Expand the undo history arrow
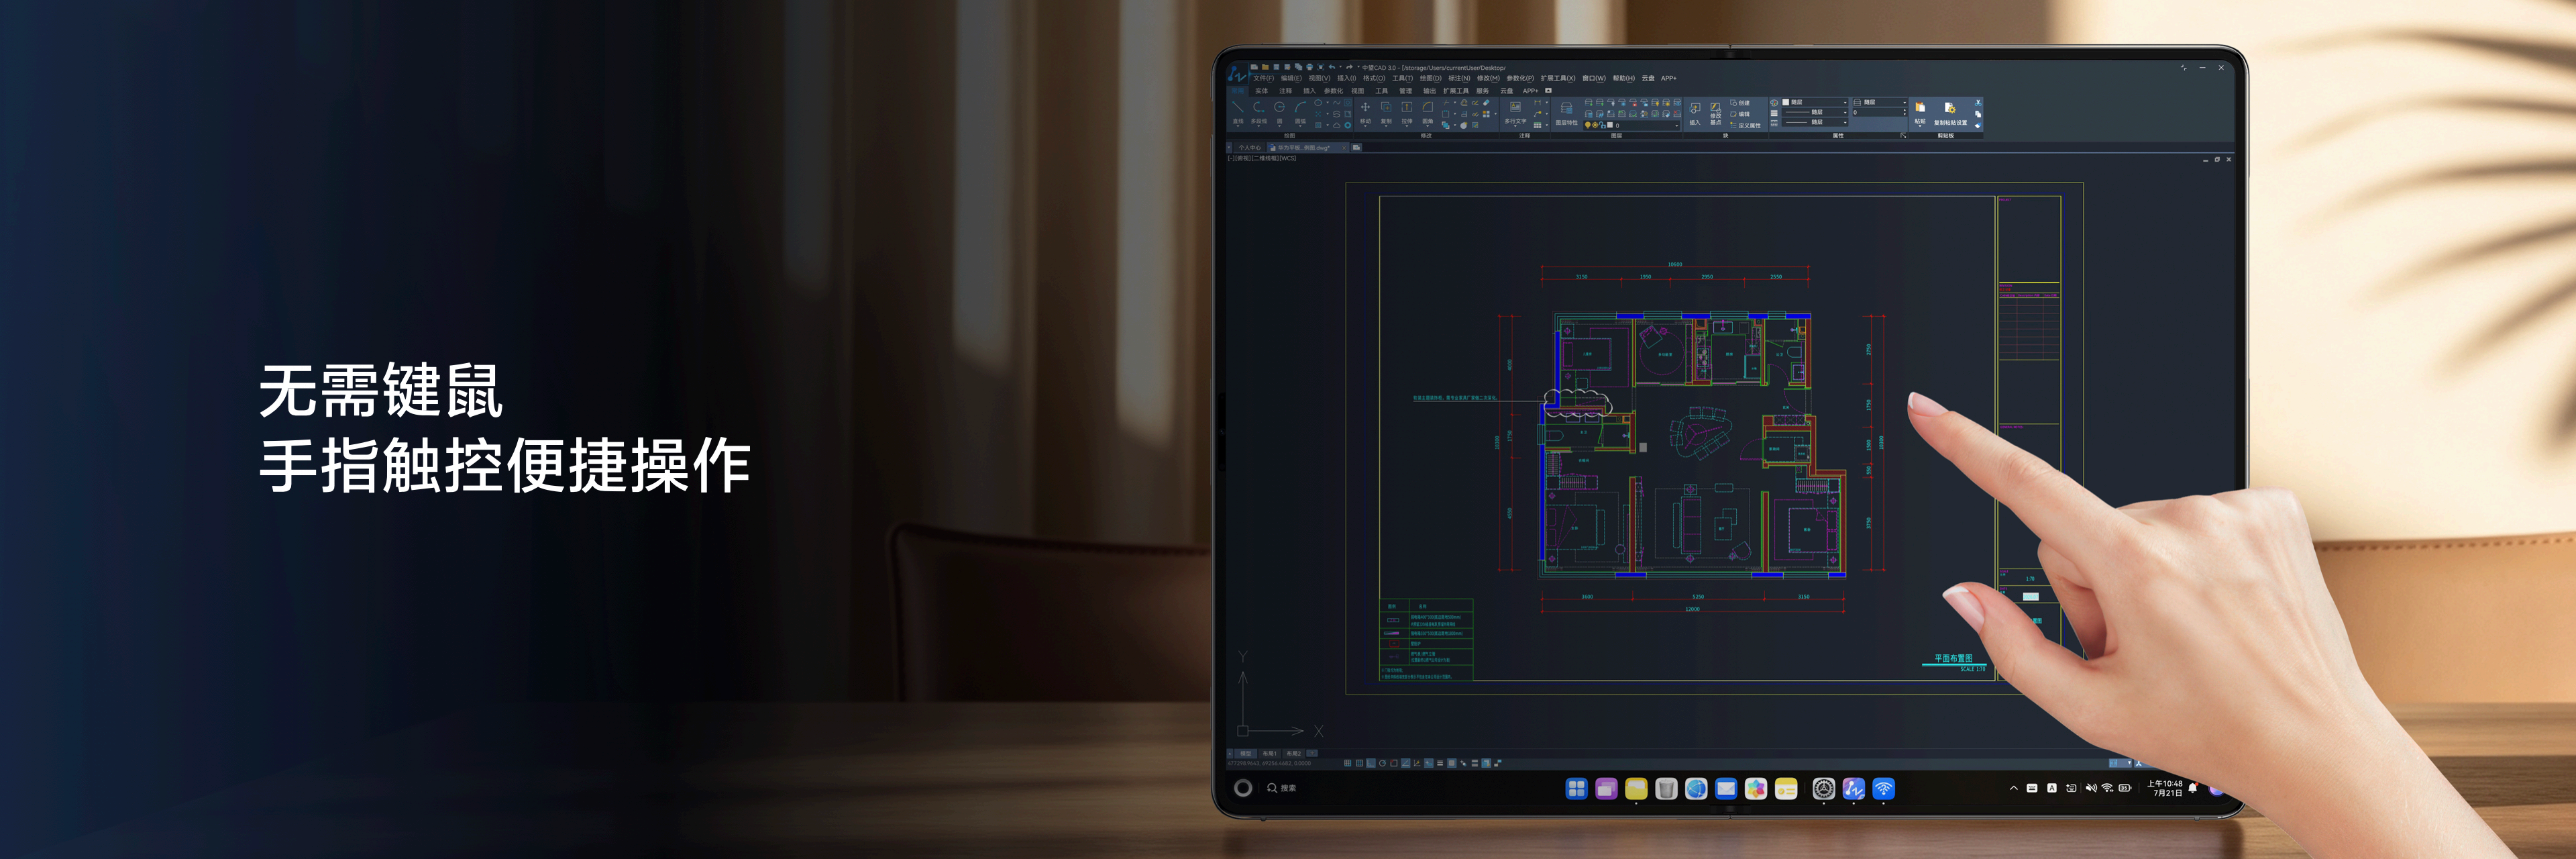 coord(1341,67)
